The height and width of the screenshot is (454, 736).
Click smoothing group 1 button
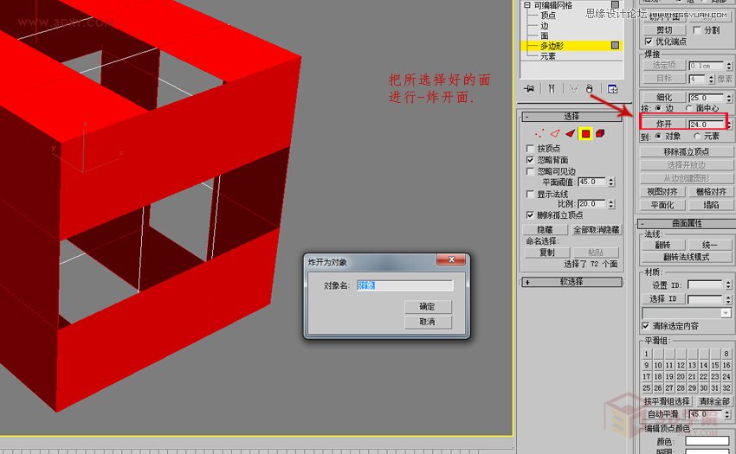[647, 354]
